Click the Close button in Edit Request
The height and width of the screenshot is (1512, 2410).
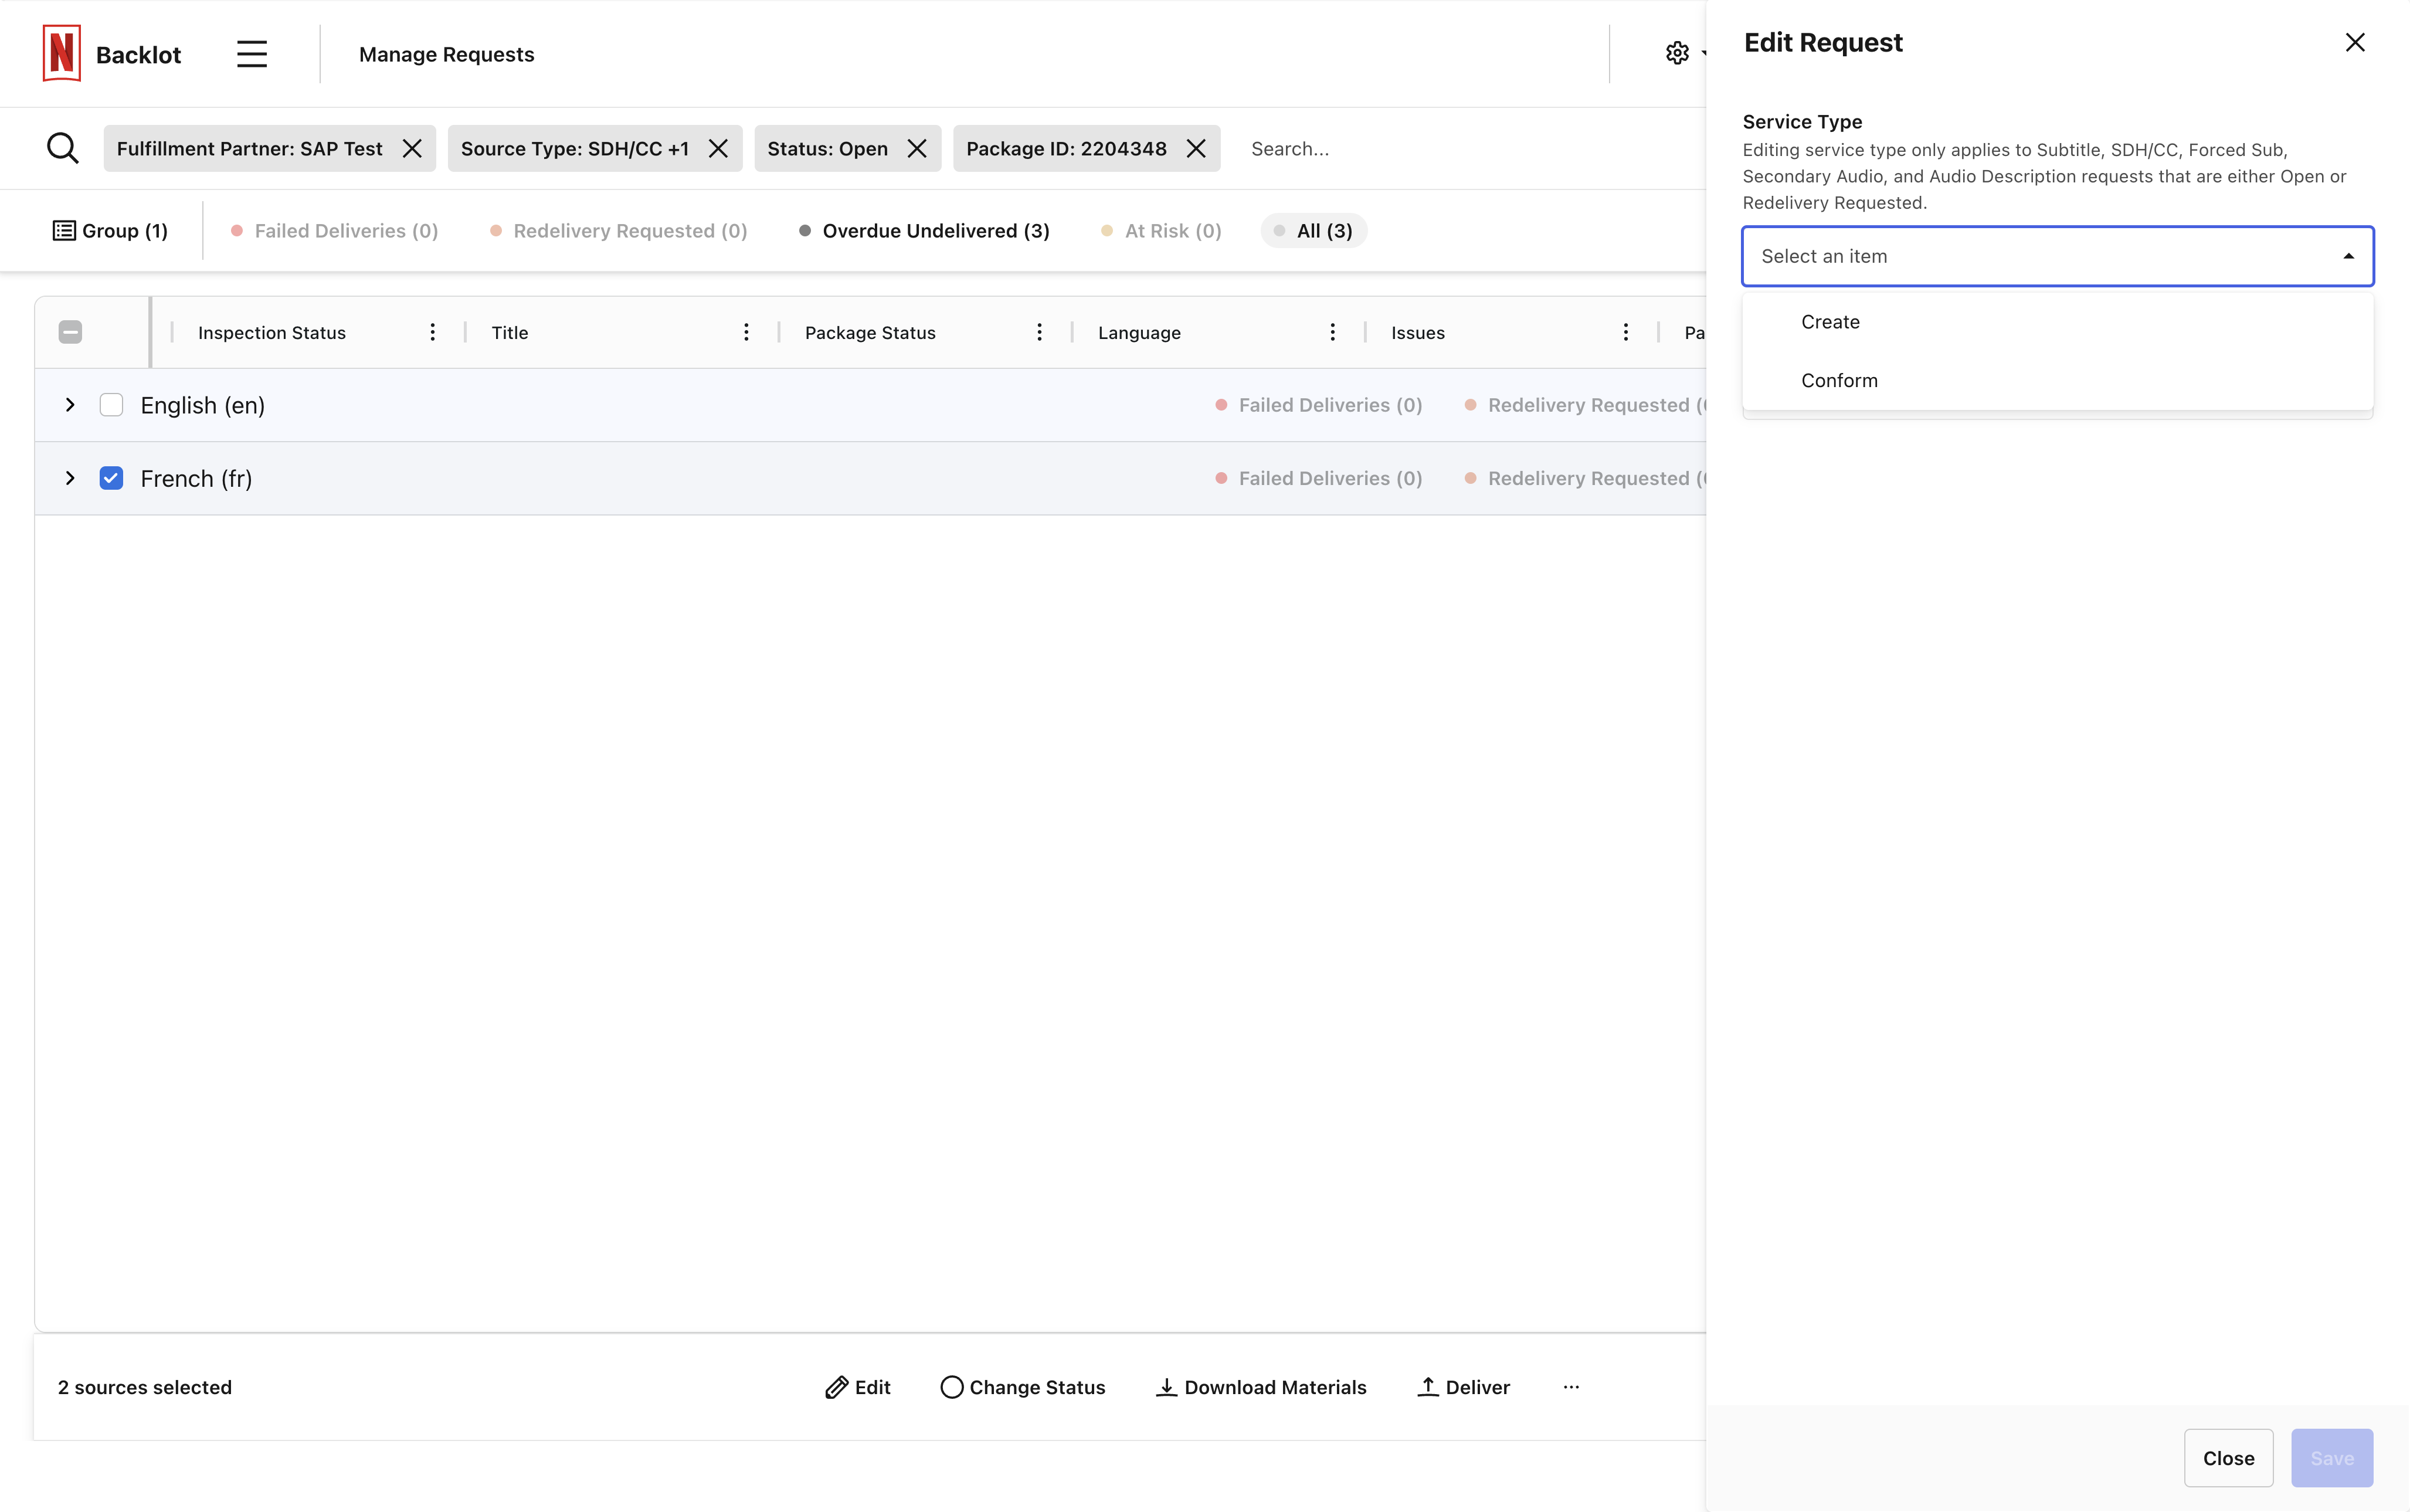(x=2228, y=1458)
